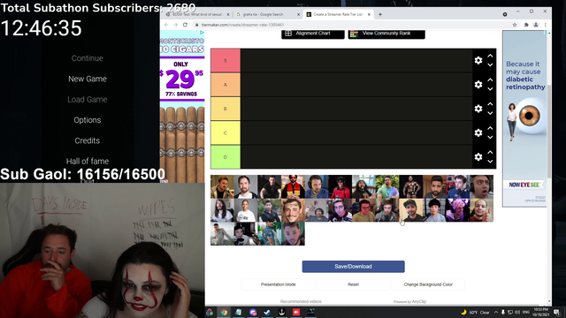566x318 pixels.
Task: Click the Alignment Chart button
Action: (x=312, y=34)
